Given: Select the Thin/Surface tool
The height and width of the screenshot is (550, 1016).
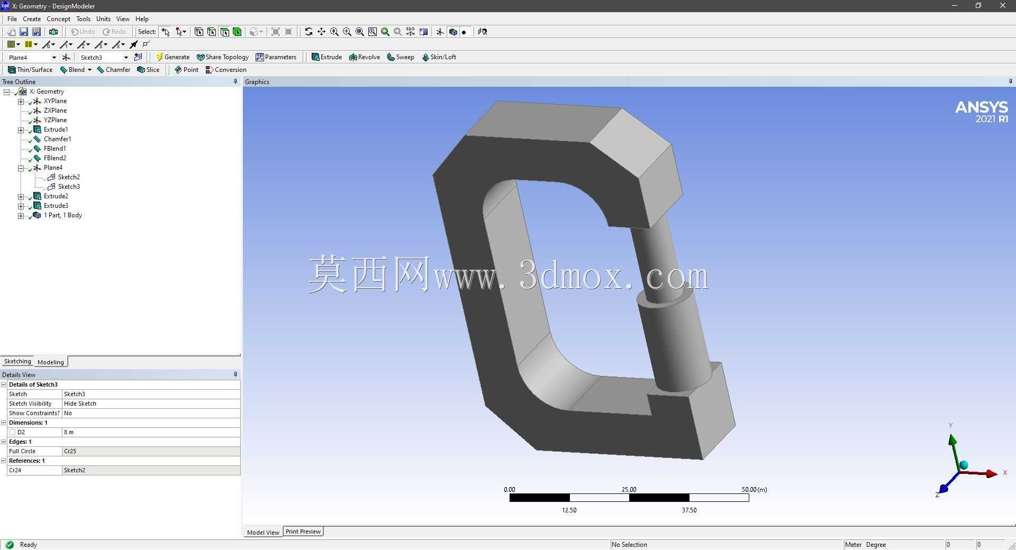Looking at the screenshot, I should click(30, 70).
